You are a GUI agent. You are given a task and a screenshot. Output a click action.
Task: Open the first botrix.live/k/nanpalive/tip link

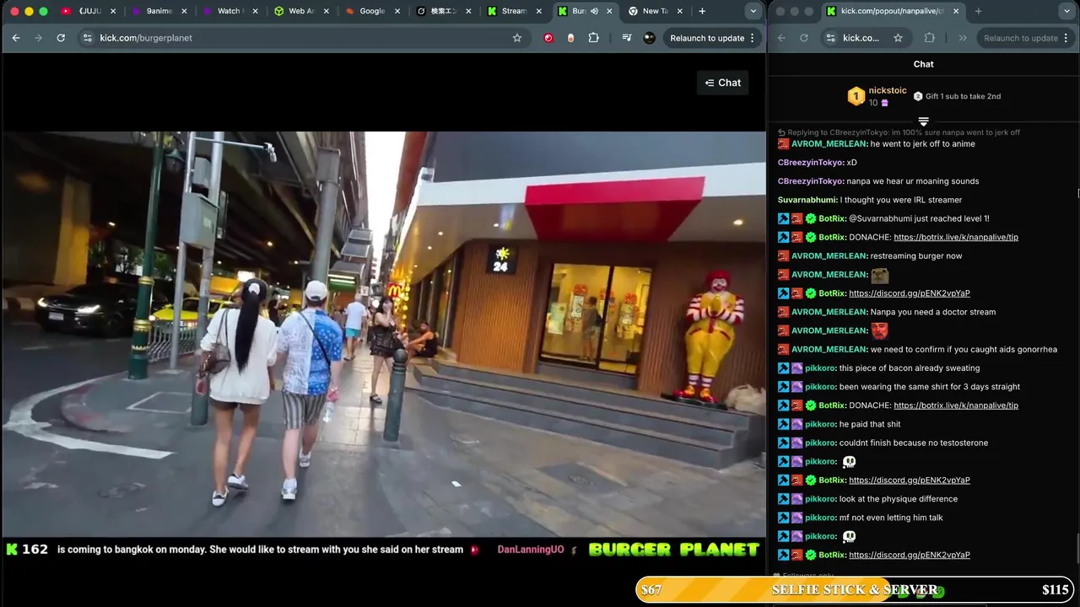[x=956, y=237]
